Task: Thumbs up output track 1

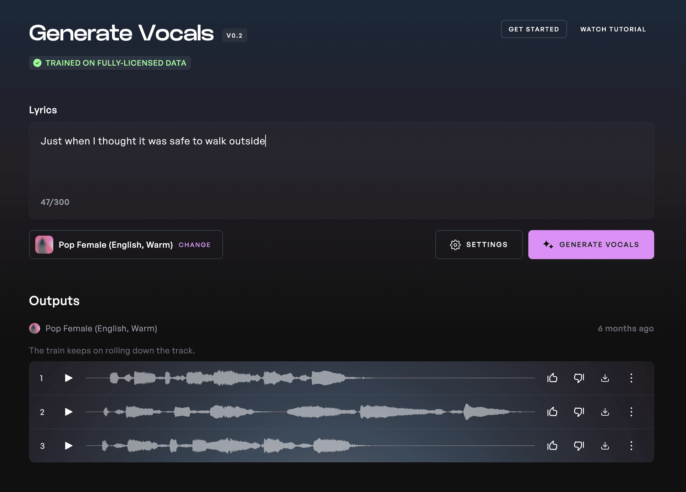Action: pos(552,378)
